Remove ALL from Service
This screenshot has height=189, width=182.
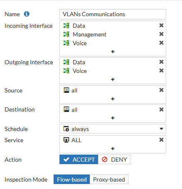(x=161, y=140)
